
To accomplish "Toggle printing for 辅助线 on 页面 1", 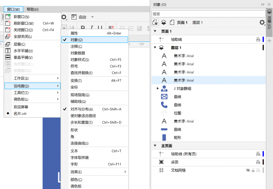I will (258, 39).
